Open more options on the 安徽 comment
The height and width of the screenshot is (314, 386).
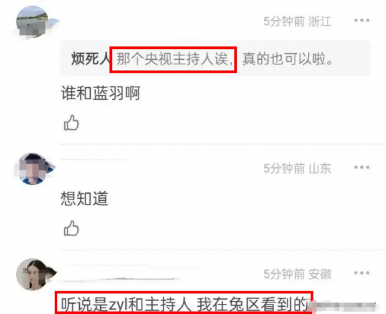362,273
